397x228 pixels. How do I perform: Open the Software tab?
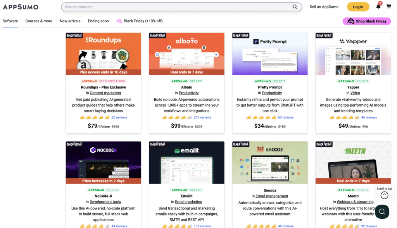(10, 21)
